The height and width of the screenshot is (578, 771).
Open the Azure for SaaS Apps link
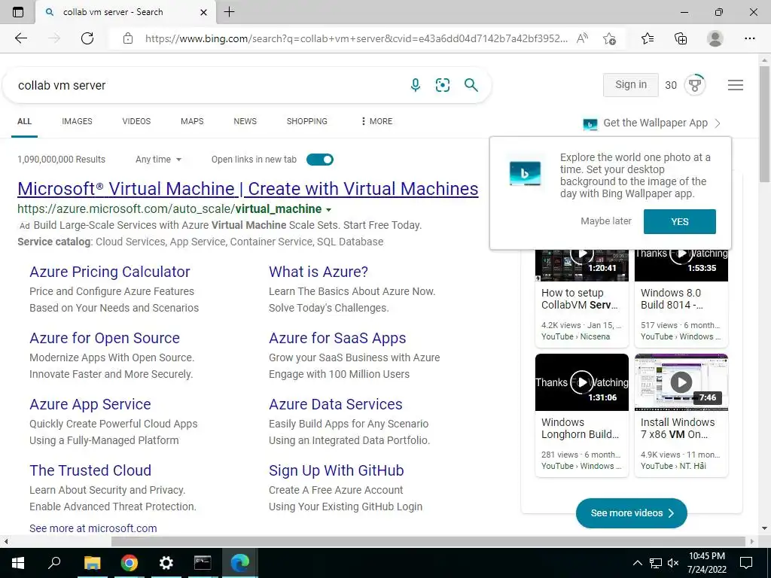click(x=337, y=338)
